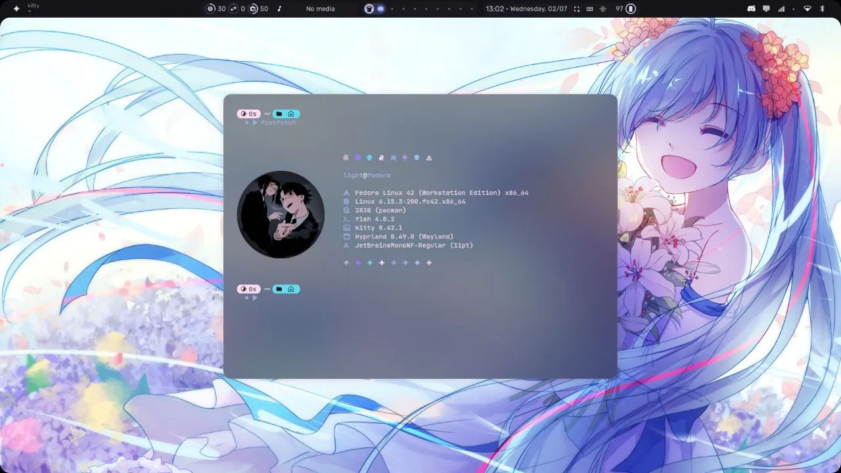Click the screenshot capture icon beside the date
The height and width of the screenshot is (473, 841).
click(x=577, y=9)
